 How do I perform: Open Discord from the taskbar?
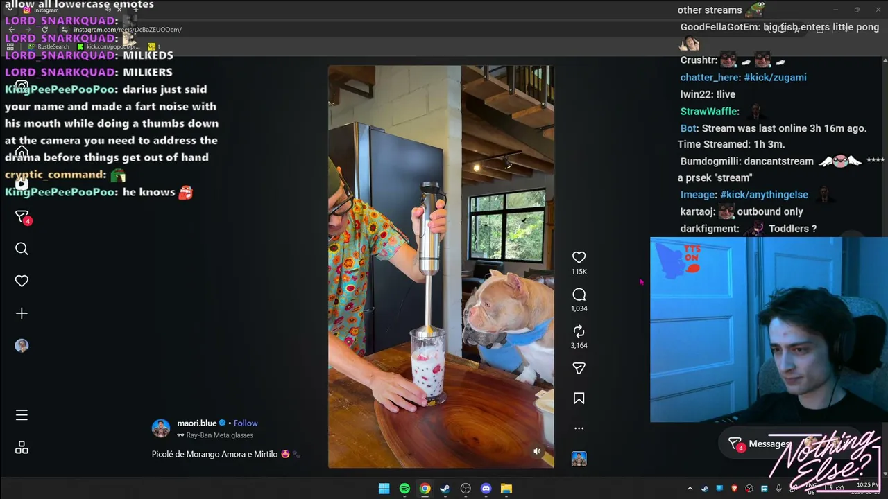click(x=486, y=489)
